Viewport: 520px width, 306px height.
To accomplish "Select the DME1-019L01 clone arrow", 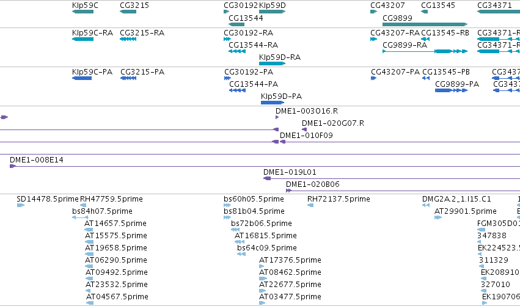I will [267, 178].
